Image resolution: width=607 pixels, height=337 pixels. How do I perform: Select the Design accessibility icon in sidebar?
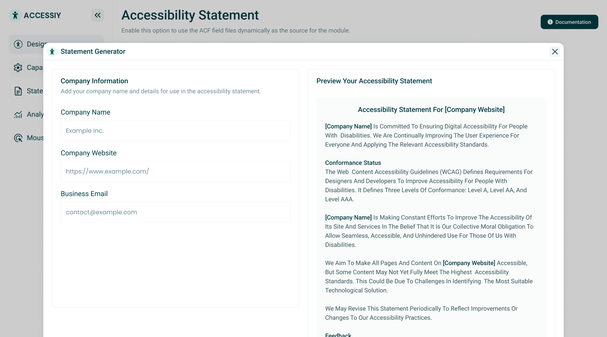18,44
